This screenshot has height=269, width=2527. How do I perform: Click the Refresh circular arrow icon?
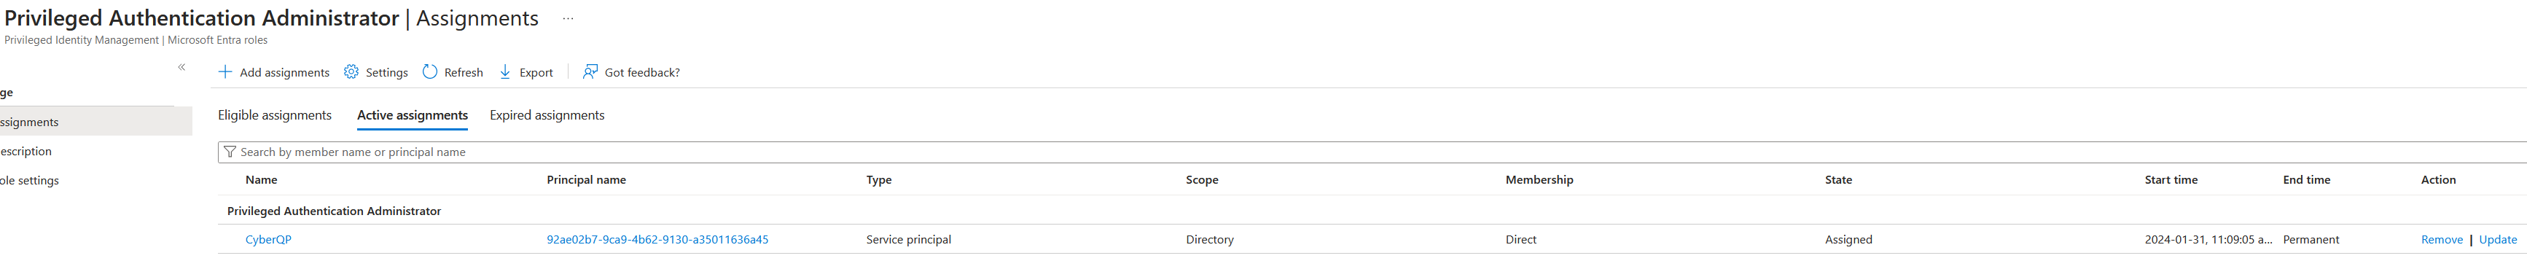pyautogui.click(x=429, y=71)
